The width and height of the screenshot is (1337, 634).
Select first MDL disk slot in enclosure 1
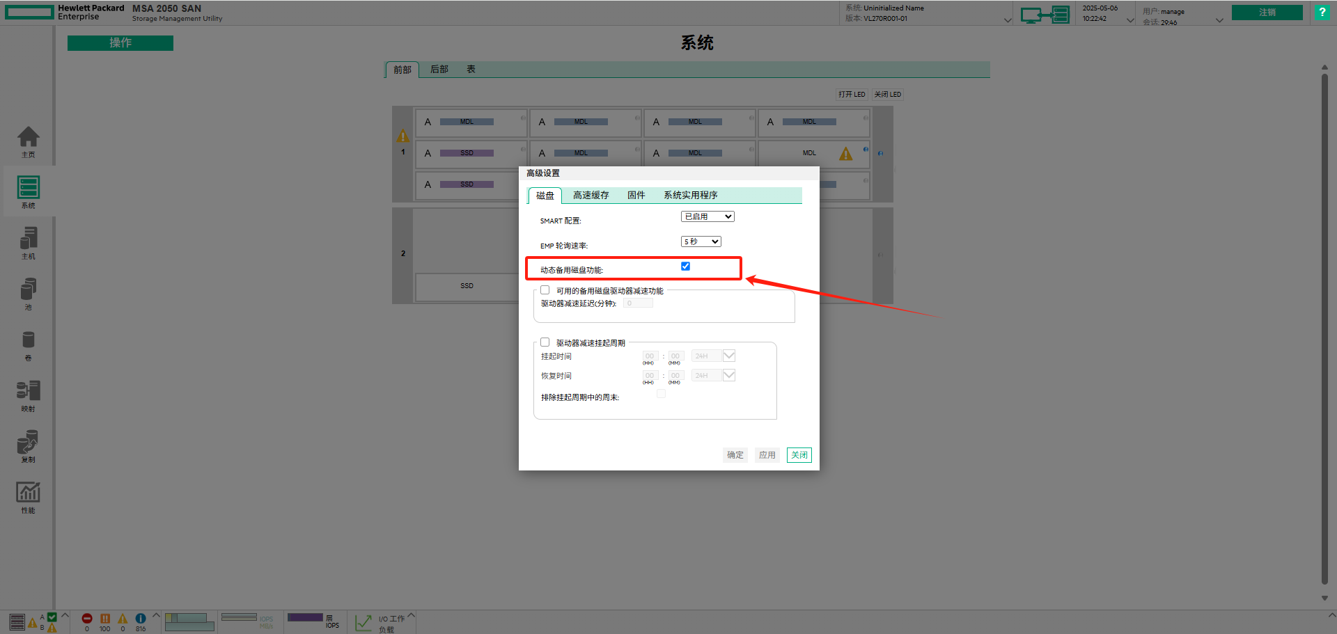[x=471, y=122]
